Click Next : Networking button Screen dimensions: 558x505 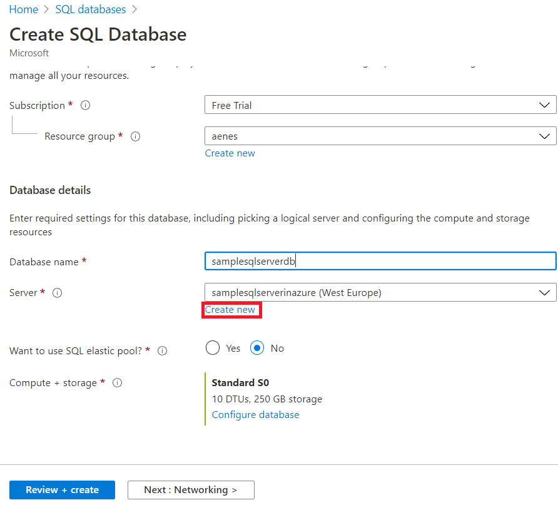pyautogui.click(x=190, y=489)
